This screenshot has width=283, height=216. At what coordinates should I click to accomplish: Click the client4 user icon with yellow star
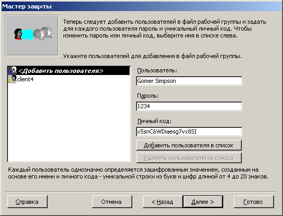(12, 79)
